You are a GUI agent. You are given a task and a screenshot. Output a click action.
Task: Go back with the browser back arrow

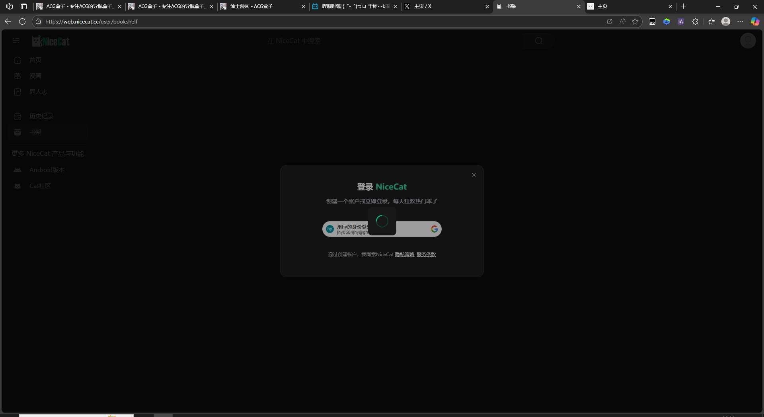coord(8,22)
